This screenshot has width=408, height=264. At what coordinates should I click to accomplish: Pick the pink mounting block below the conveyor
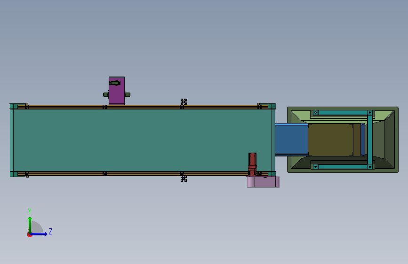(263, 182)
